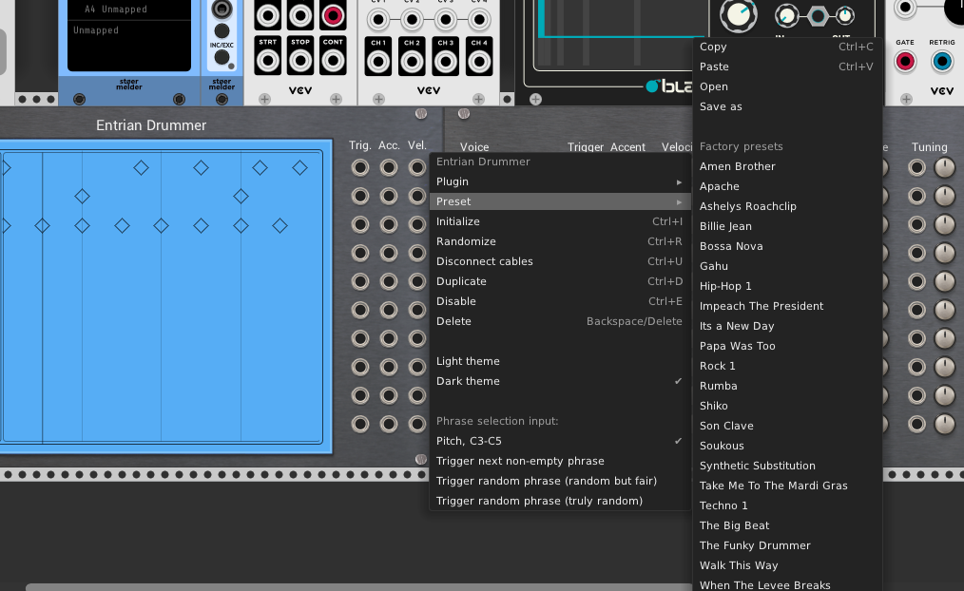This screenshot has width=964, height=591.
Task: Turn the top-row Tuning knob
Action: (x=945, y=167)
